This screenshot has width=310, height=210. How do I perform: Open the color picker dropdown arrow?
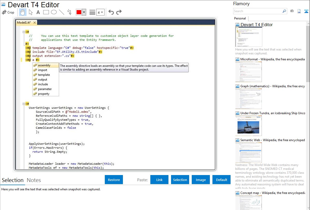point(84,12)
